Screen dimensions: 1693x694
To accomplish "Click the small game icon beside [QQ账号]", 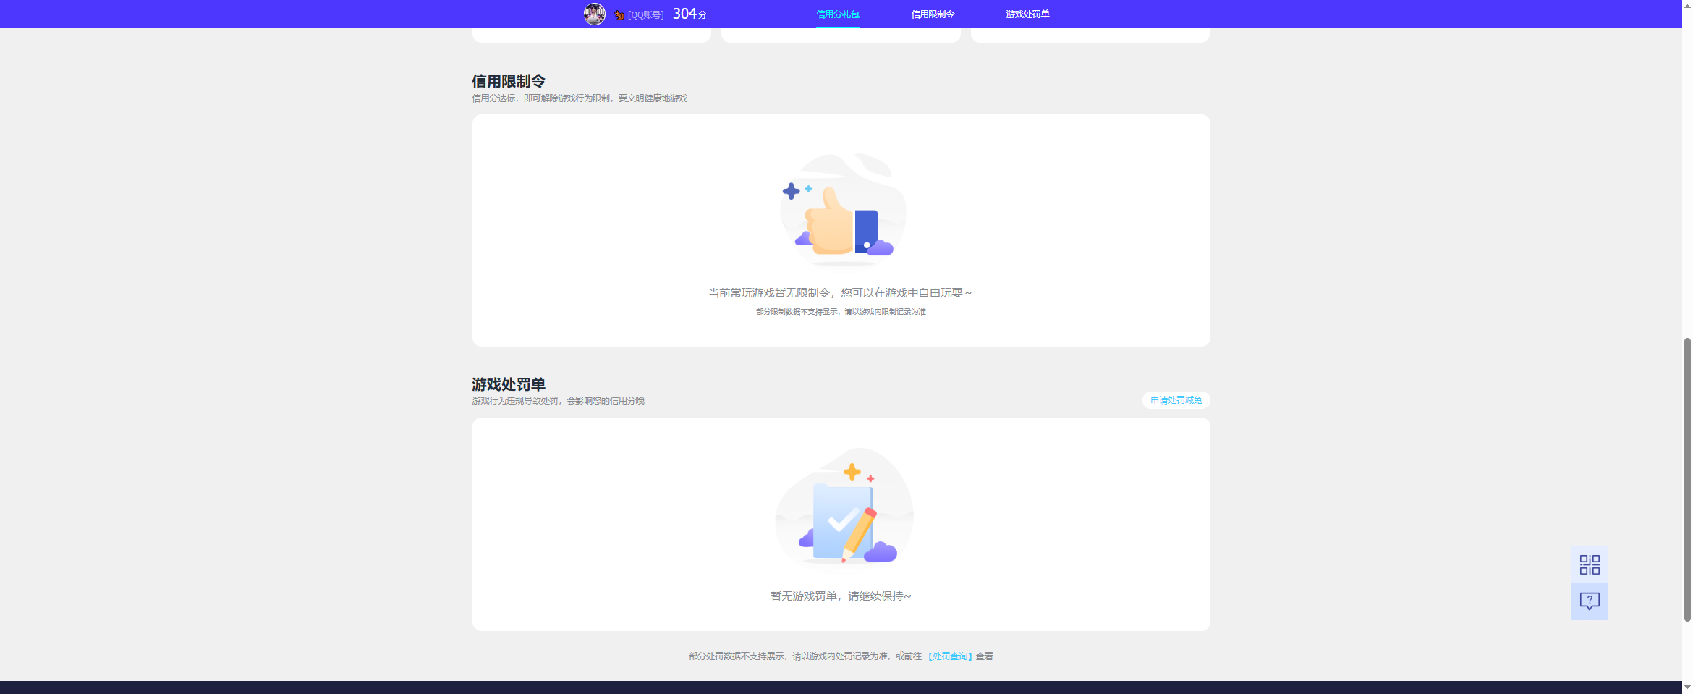I will tap(619, 14).
